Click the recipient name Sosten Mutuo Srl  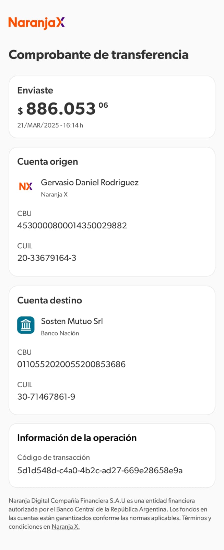[x=72, y=321]
